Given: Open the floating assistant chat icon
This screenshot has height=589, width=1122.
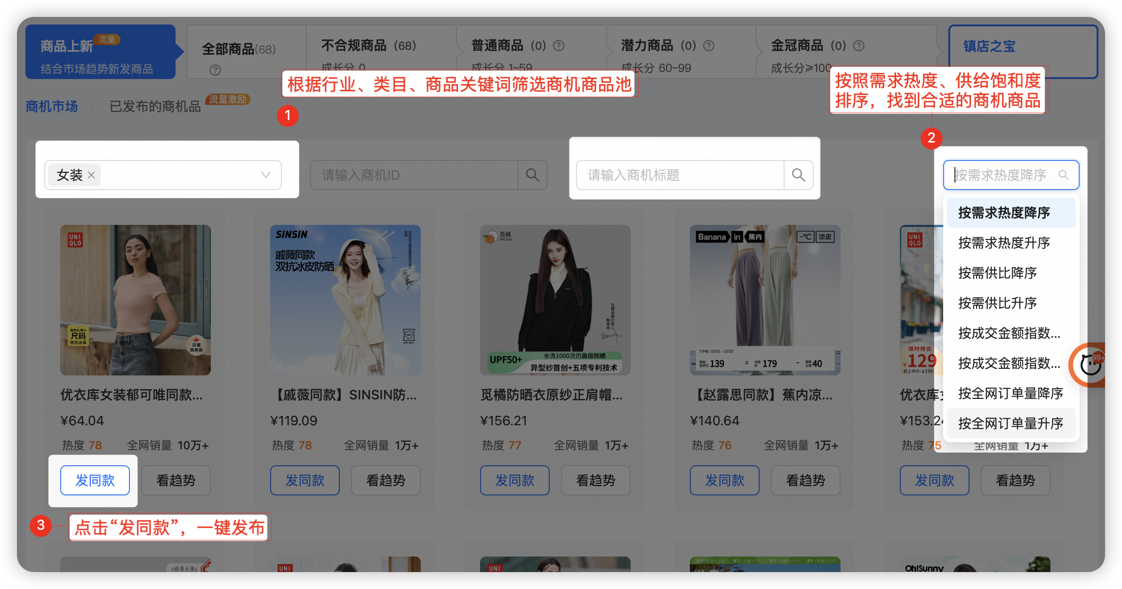Looking at the screenshot, I should pyautogui.click(x=1090, y=365).
